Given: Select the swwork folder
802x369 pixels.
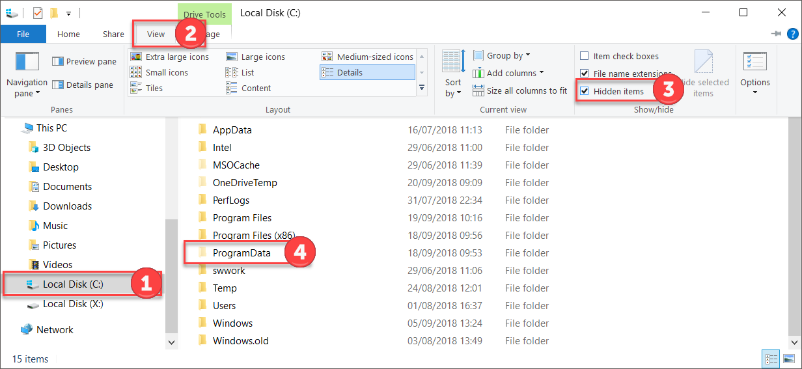Looking at the screenshot, I should coord(228,271).
